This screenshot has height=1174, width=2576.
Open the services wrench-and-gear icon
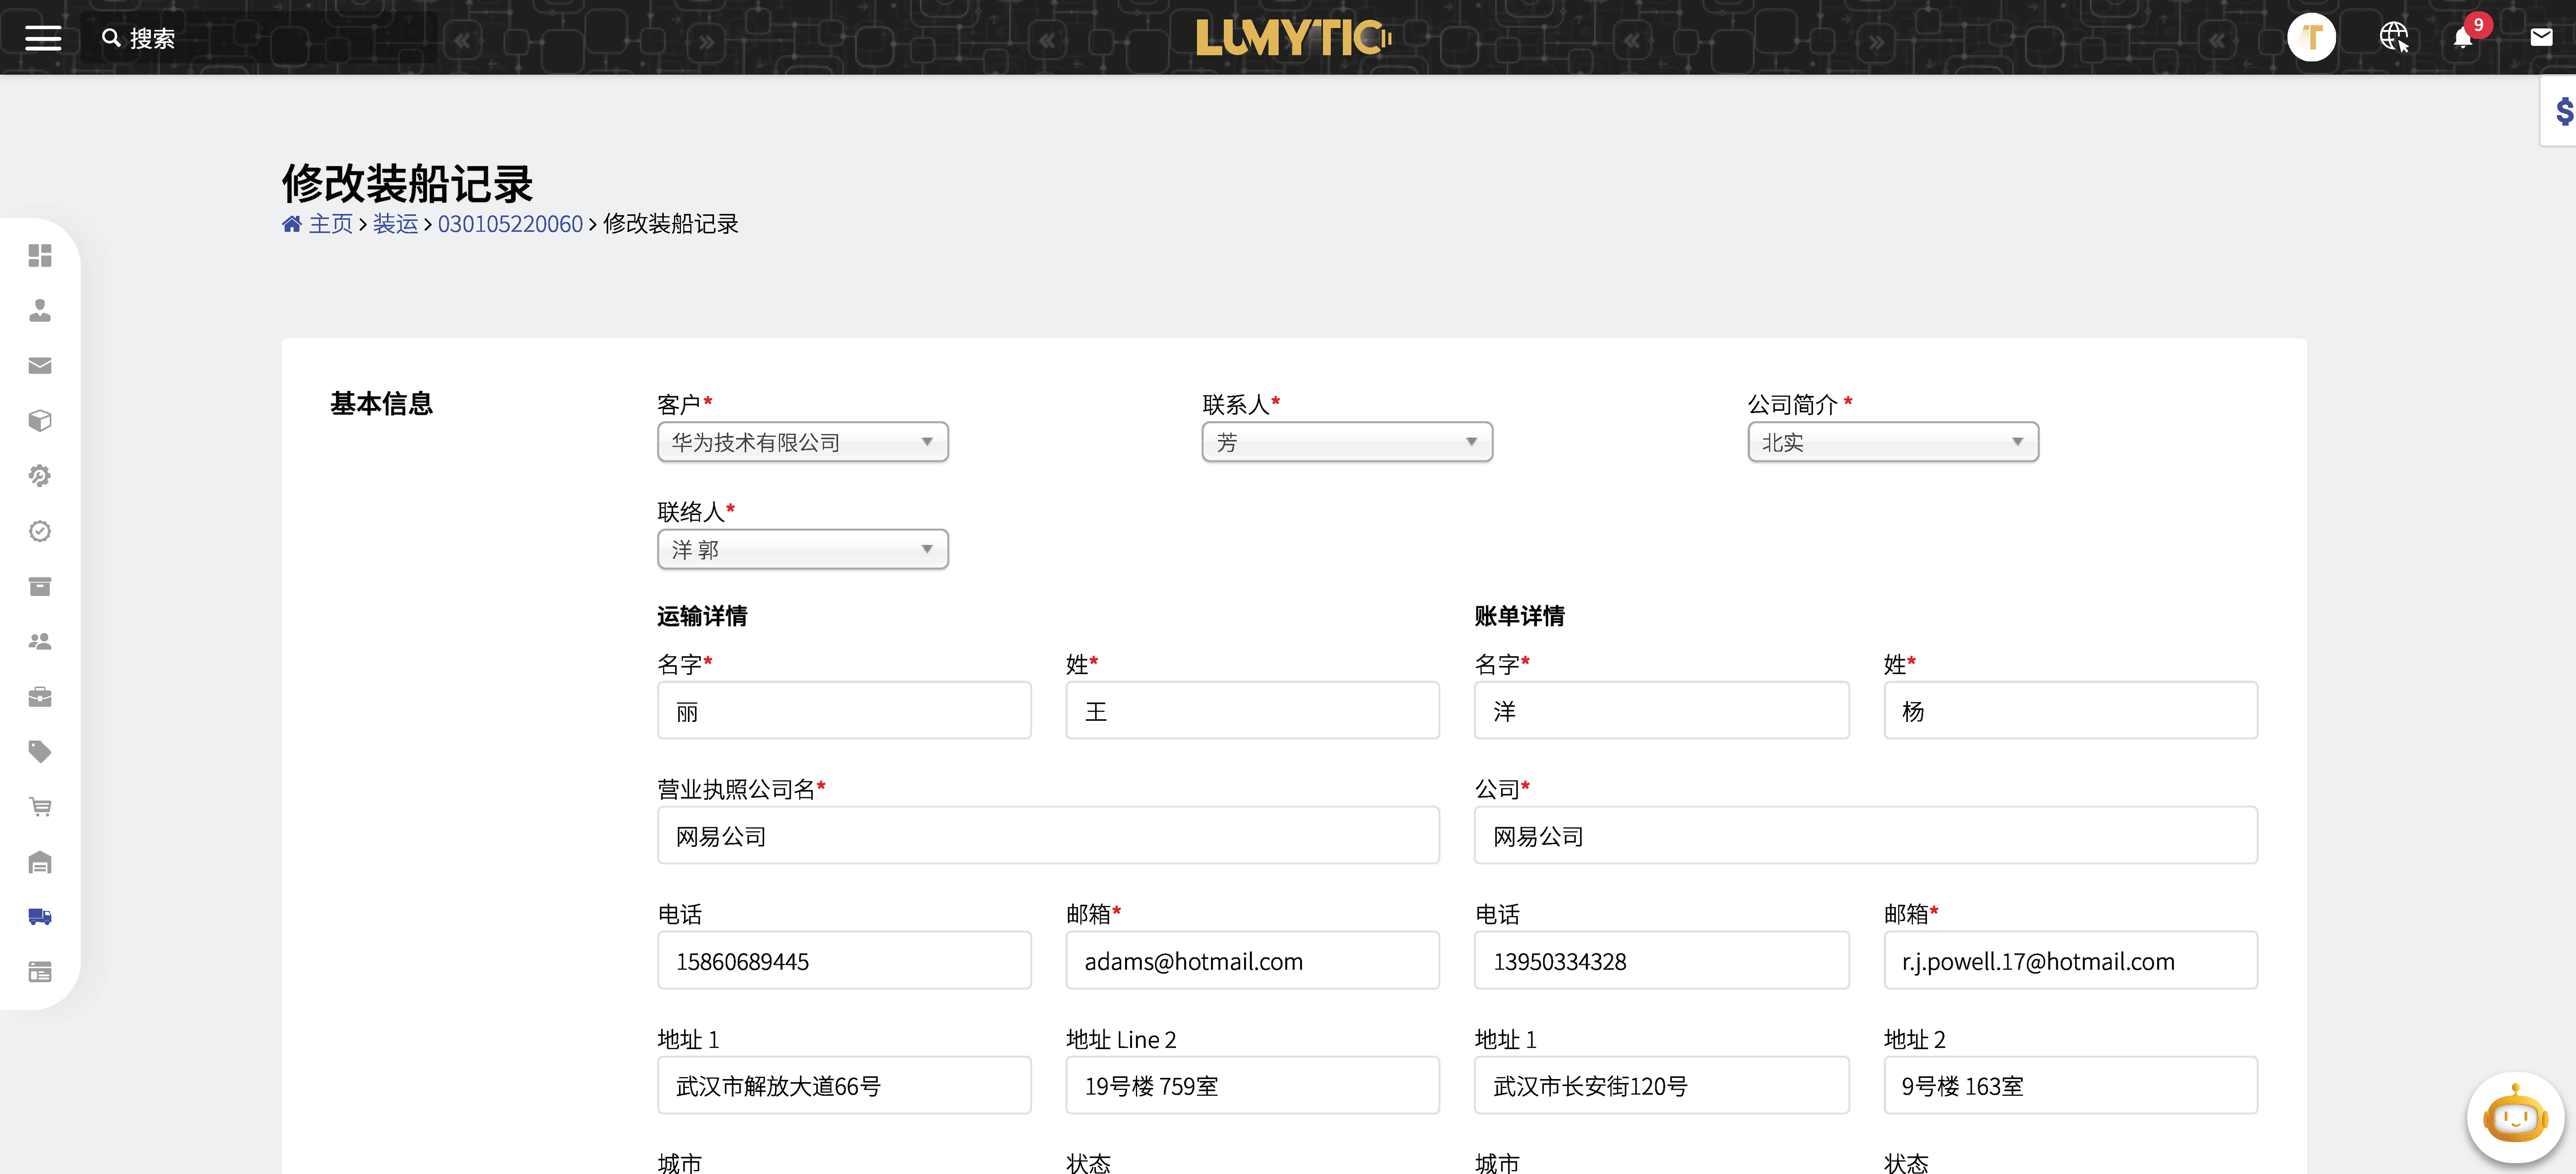click(x=40, y=475)
